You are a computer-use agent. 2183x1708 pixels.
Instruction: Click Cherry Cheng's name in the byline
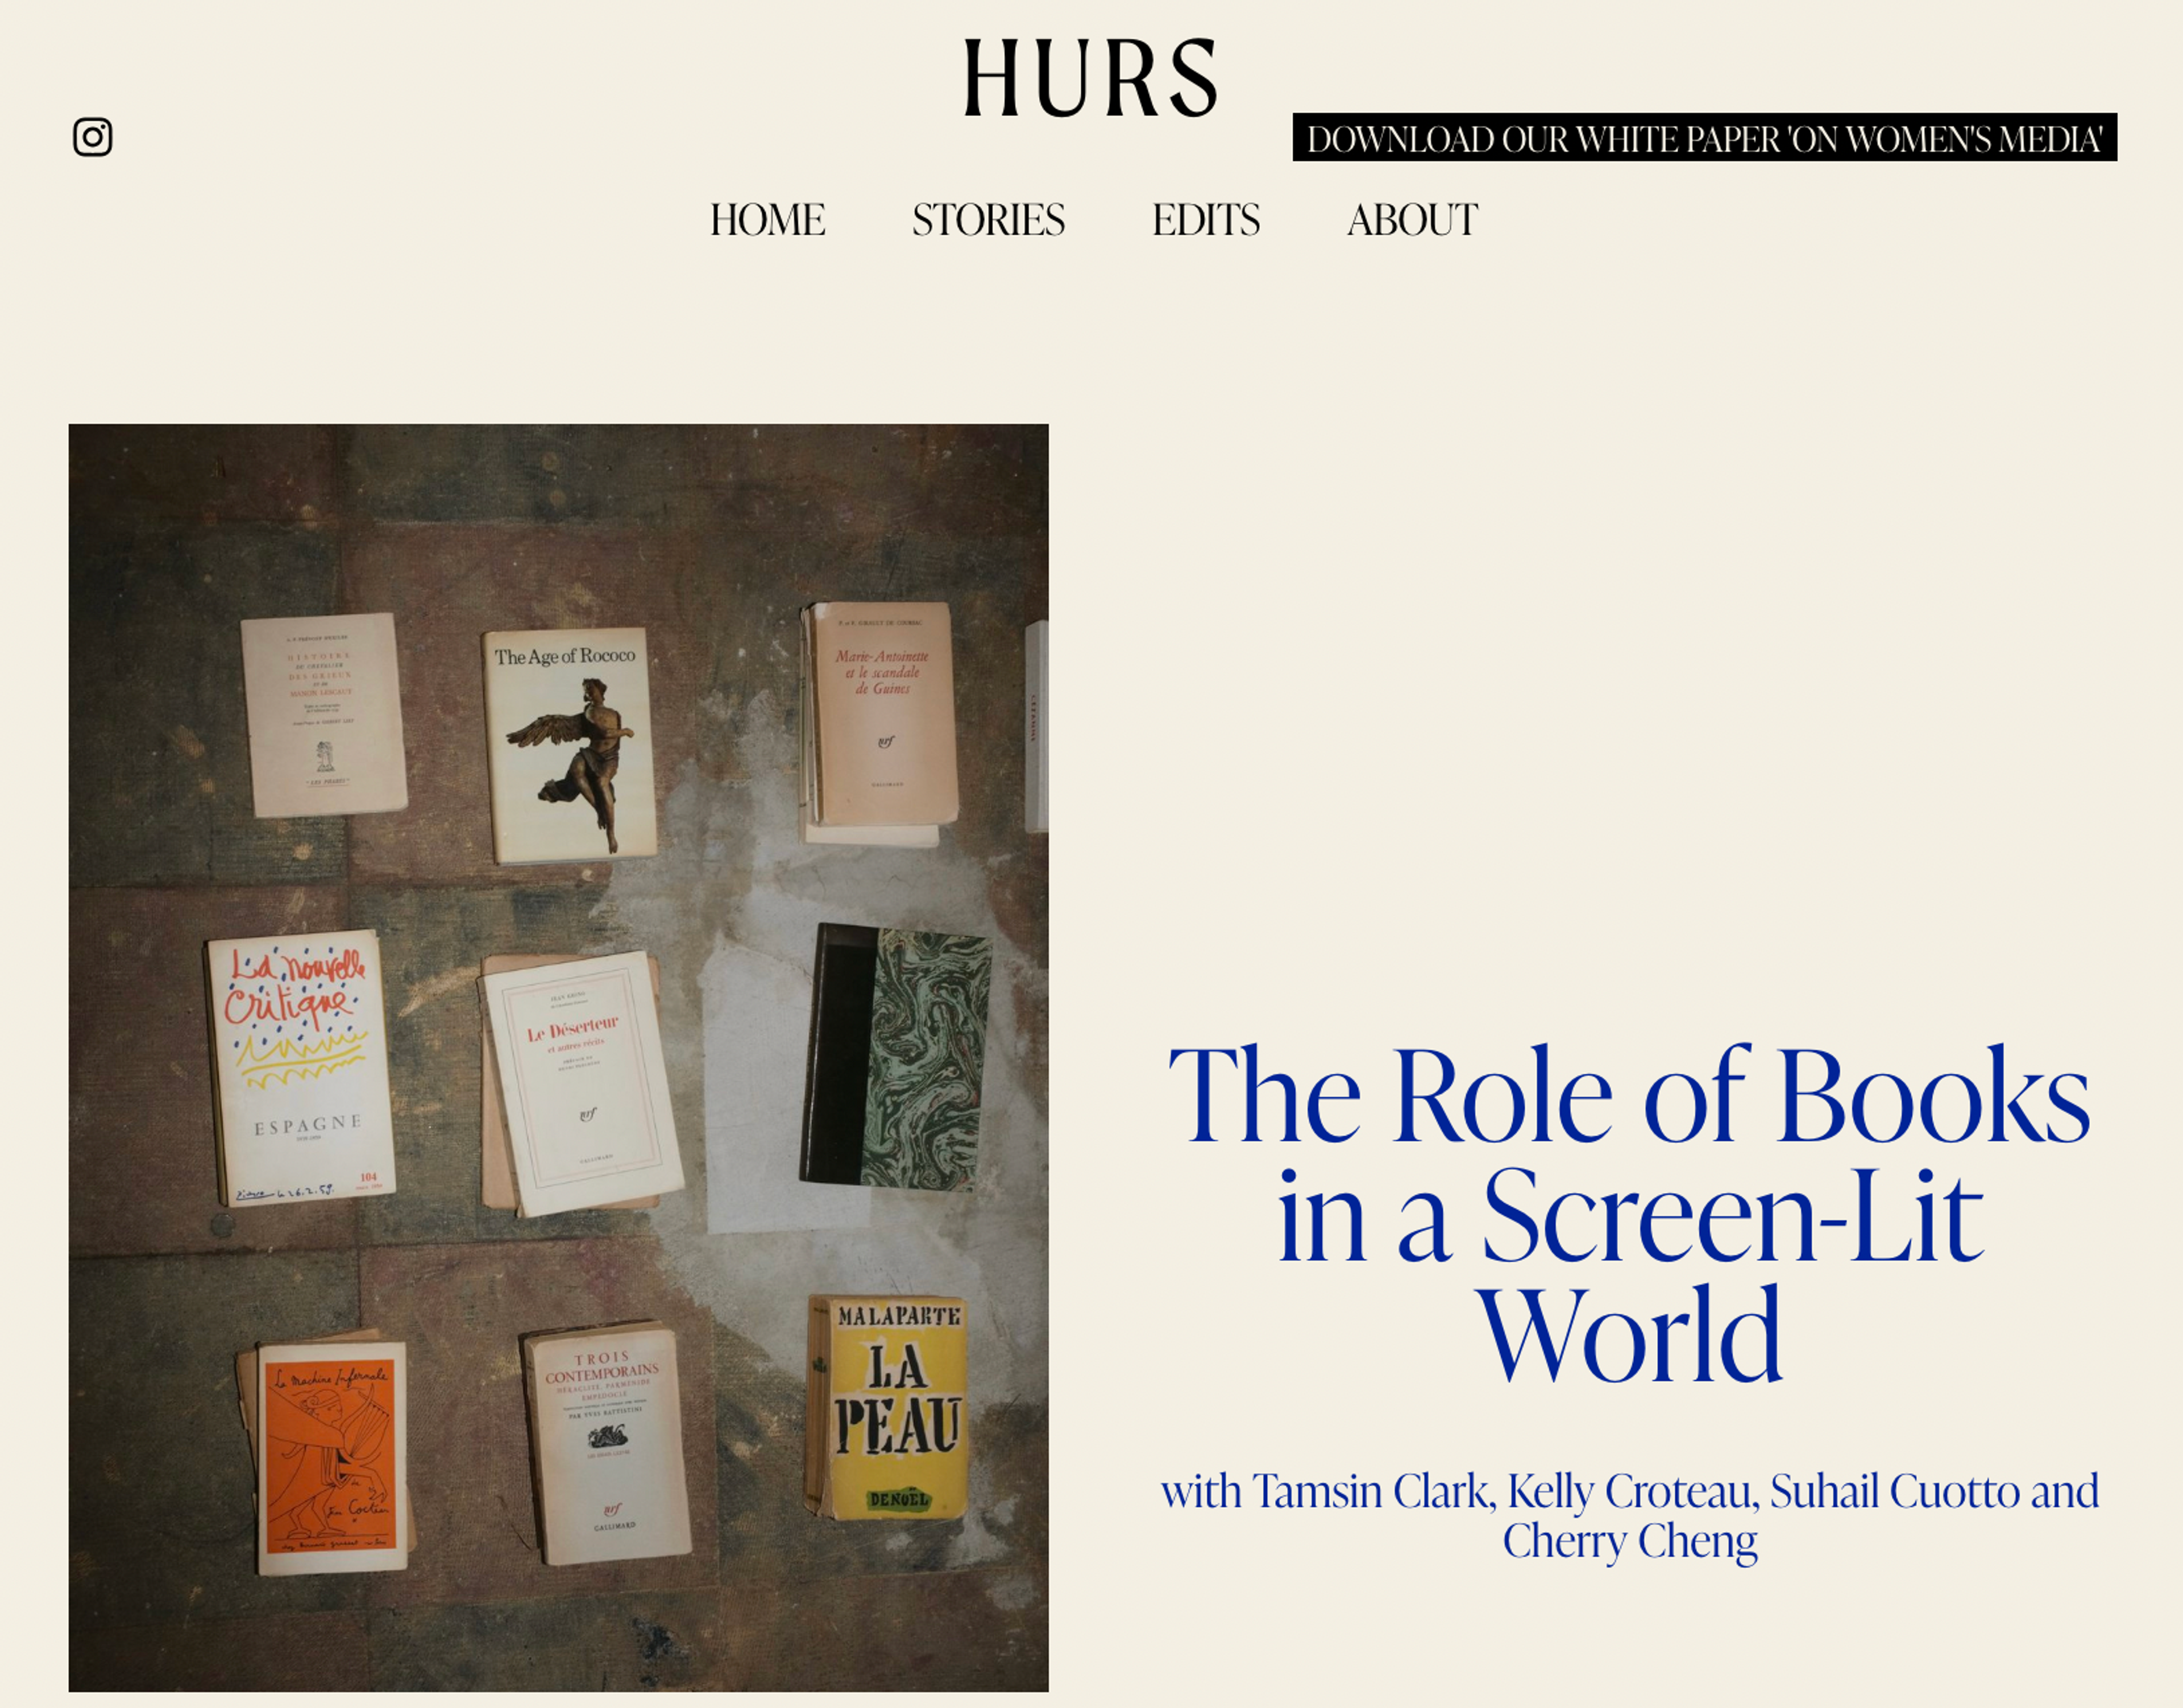click(x=1629, y=1541)
